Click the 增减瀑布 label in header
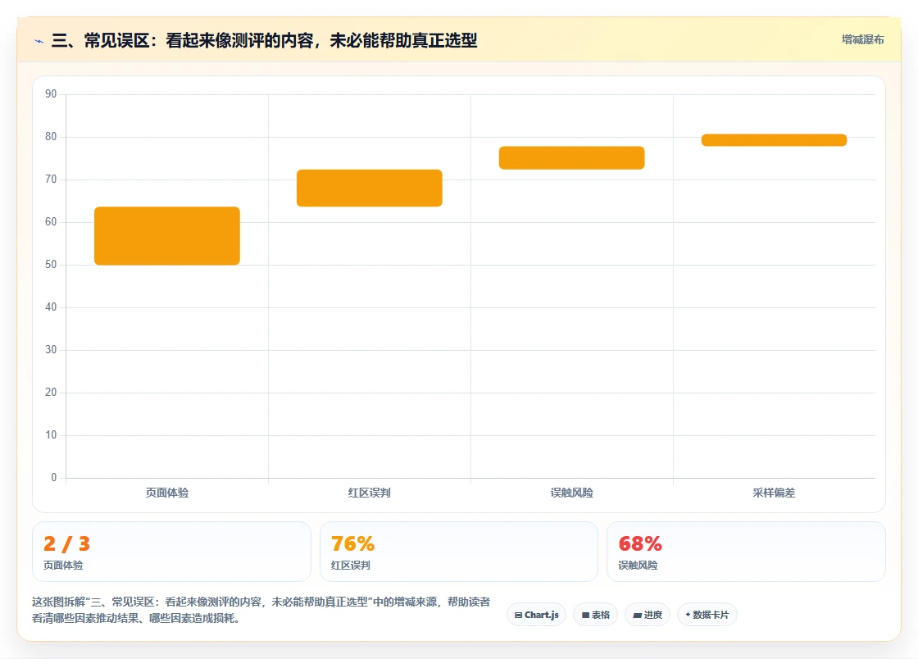 point(862,39)
